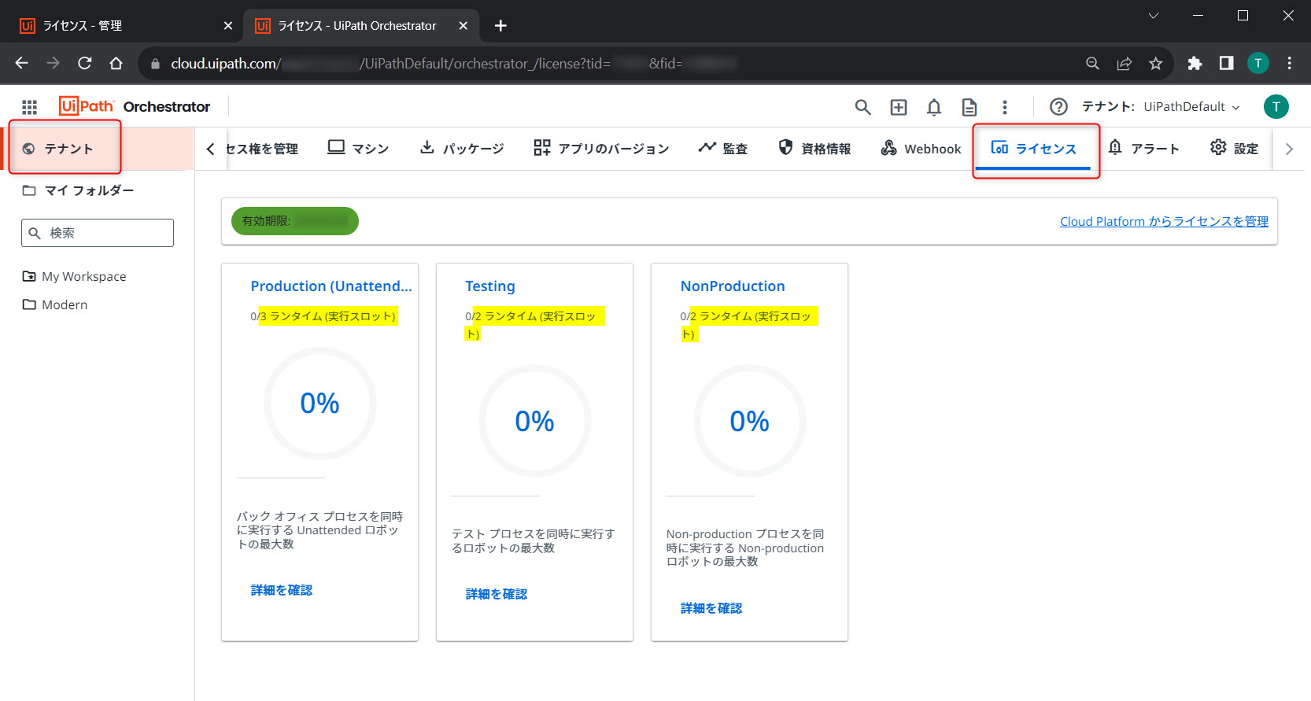Click the folder search field
The width and height of the screenshot is (1311, 701).
98,233
